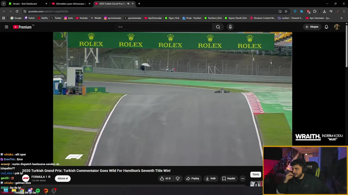Open the tab search dropdown arrow
This screenshot has width=348, height=195.
tap(4, 4)
